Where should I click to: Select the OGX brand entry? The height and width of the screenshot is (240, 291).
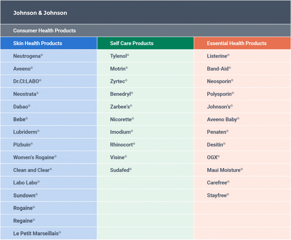(x=212, y=157)
